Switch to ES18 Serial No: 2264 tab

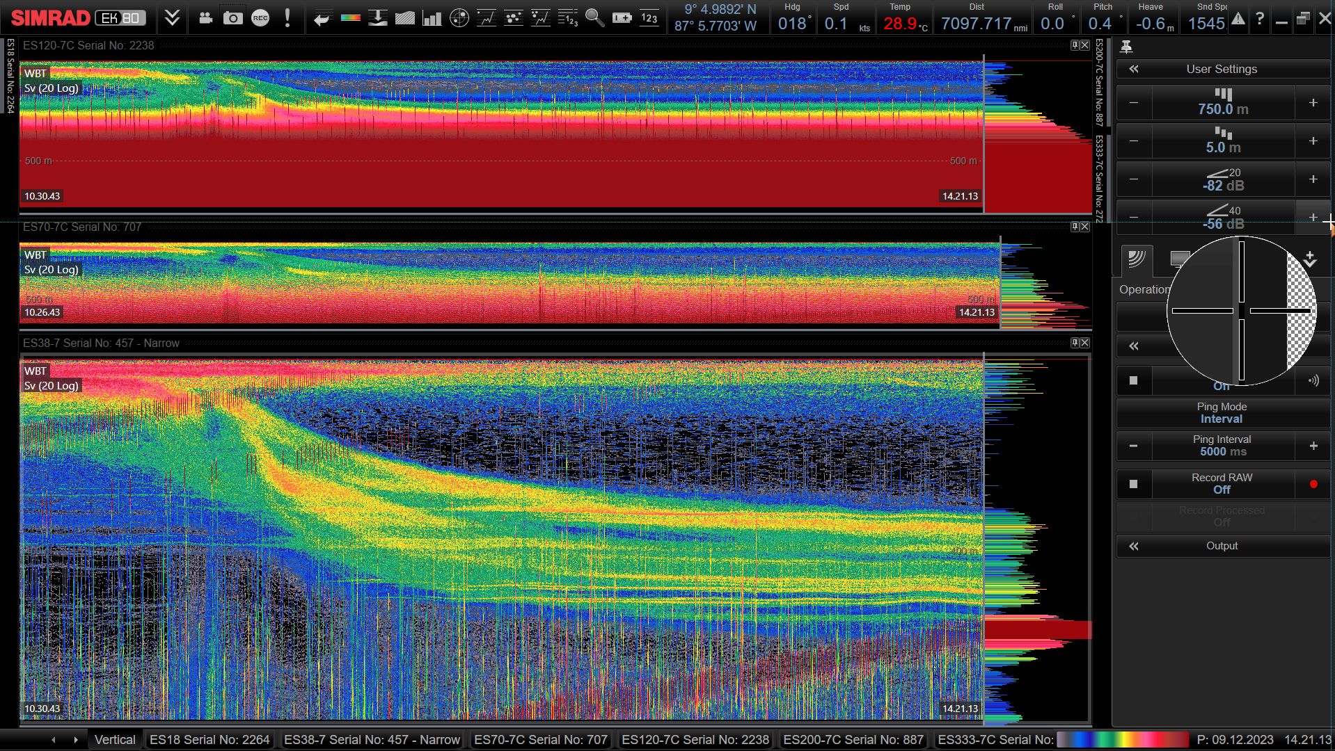tap(210, 740)
